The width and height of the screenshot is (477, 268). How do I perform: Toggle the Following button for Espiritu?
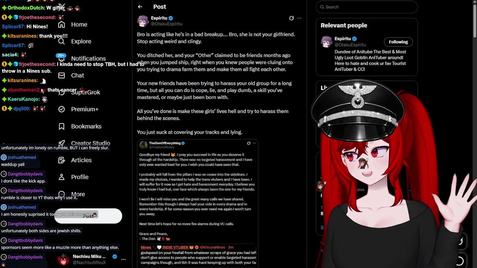398,42
